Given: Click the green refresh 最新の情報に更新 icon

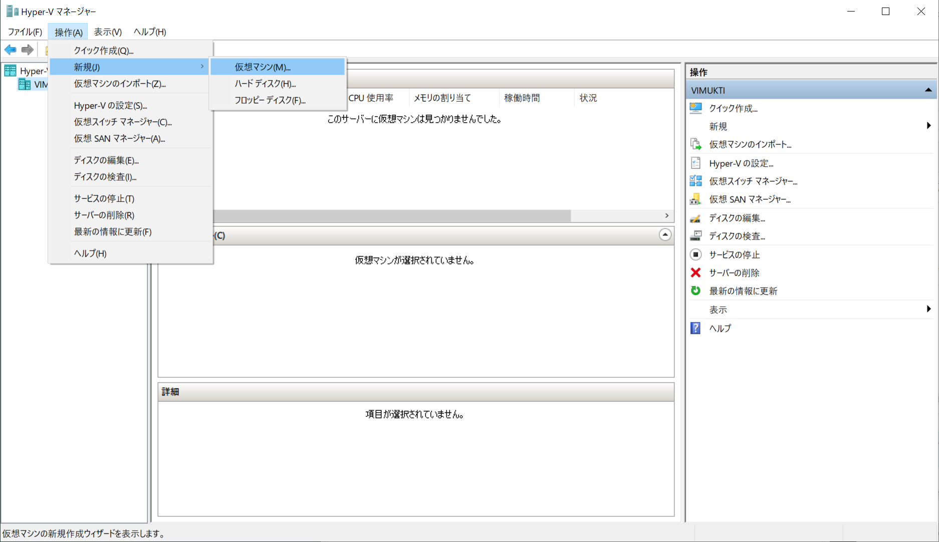Looking at the screenshot, I should 696,291.
